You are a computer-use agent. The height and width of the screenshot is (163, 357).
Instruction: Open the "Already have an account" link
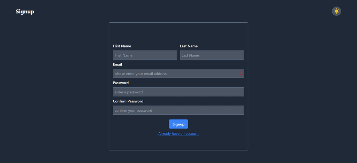(178, 133)
